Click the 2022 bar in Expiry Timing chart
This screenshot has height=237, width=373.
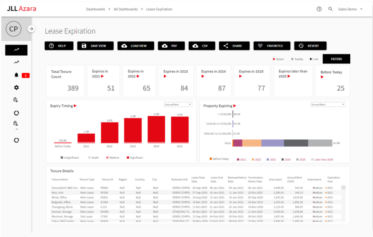(x=109, y=133)
